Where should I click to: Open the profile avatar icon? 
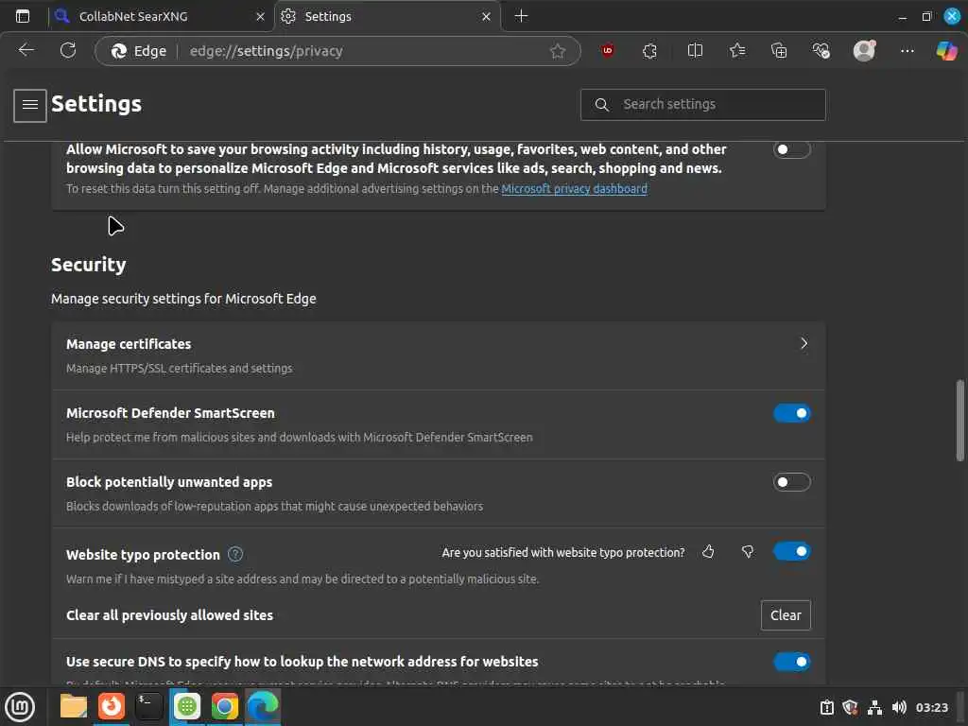click(x=864, y=51)
